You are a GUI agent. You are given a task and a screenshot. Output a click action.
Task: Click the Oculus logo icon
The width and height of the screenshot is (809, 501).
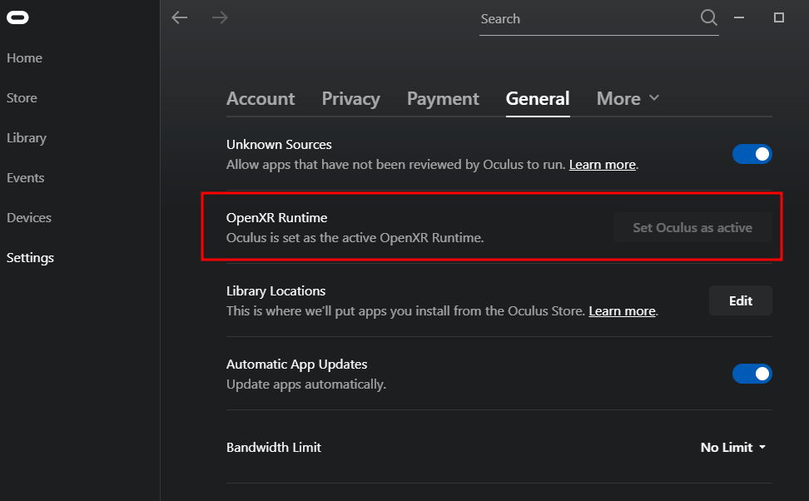pos(17,17)
